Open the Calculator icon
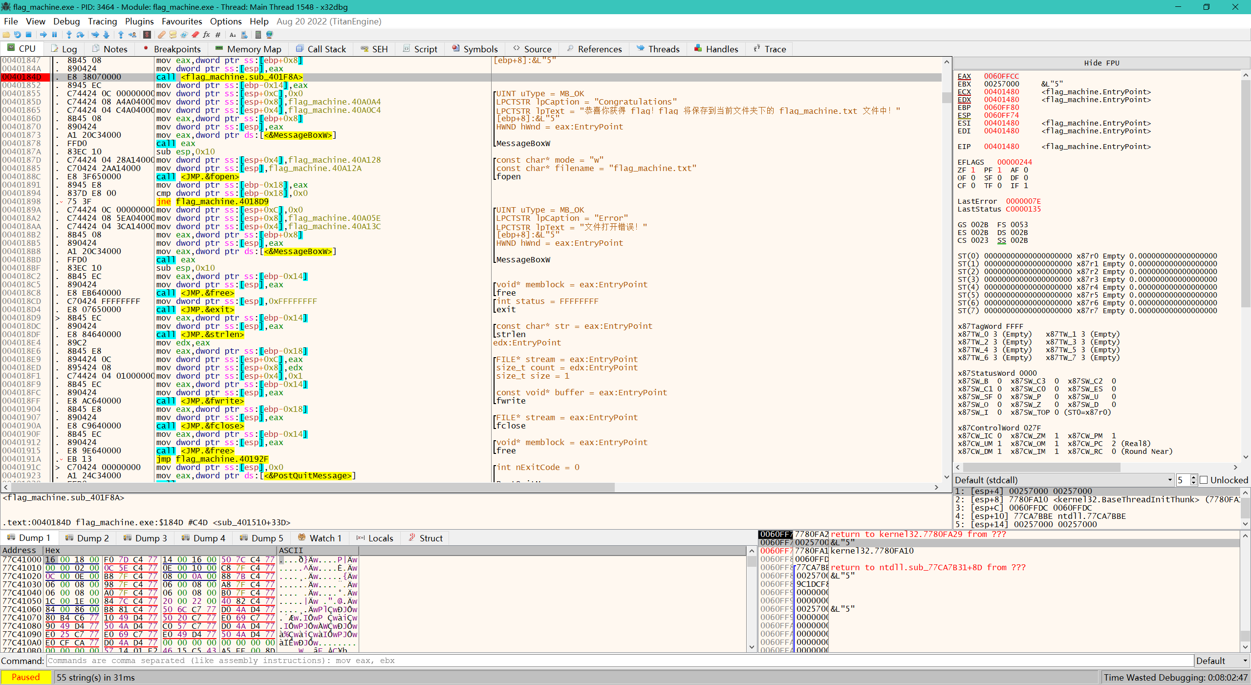This screenshot has width=1251, height=685. click(258, 35)
